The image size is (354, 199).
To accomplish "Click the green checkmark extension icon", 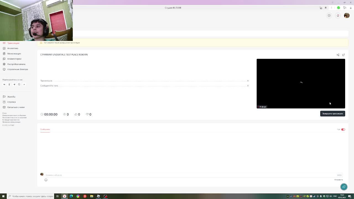I will click(339, 8).
